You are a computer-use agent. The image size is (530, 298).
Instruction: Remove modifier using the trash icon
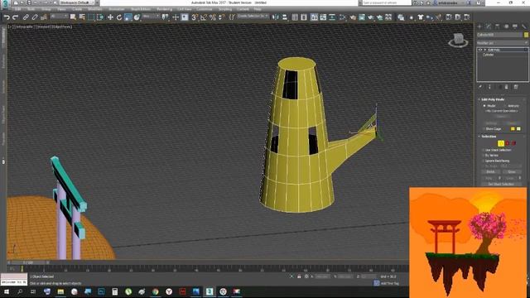pyautogui.click(x=506, y=87)
